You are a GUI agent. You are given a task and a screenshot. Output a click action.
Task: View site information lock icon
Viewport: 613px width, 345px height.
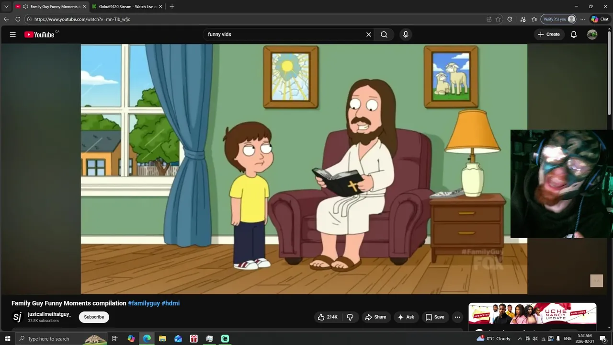coord(29,19)
